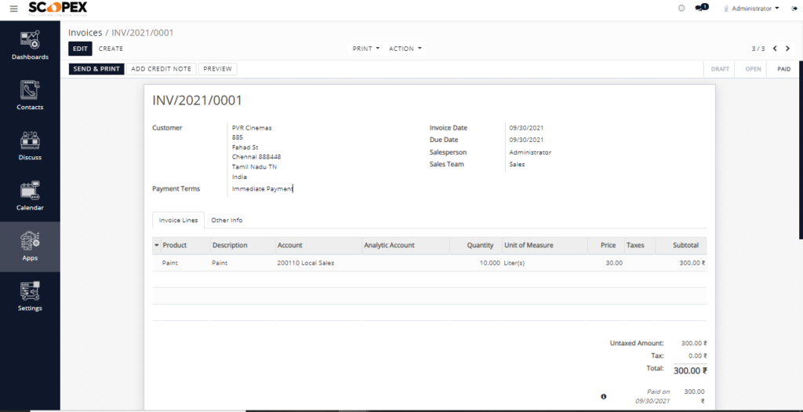The image size is (803, 412).
Task: Click the Scopex logo
Action: [x=58, y=8]
